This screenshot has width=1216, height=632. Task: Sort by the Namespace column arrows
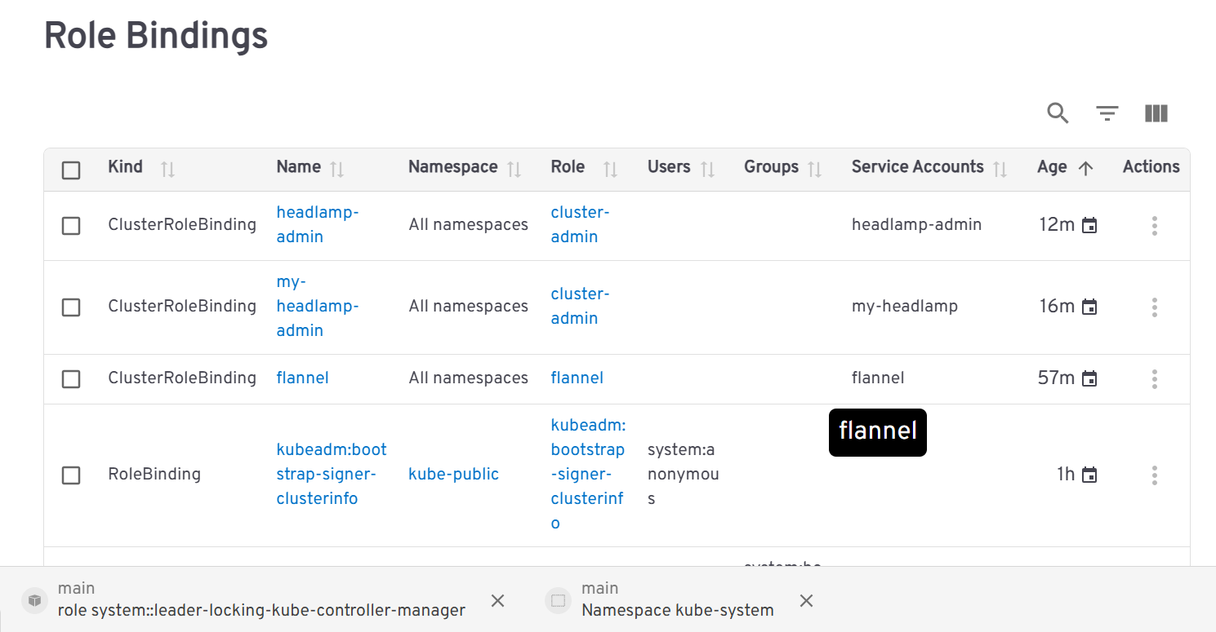(x=514, y=169)
